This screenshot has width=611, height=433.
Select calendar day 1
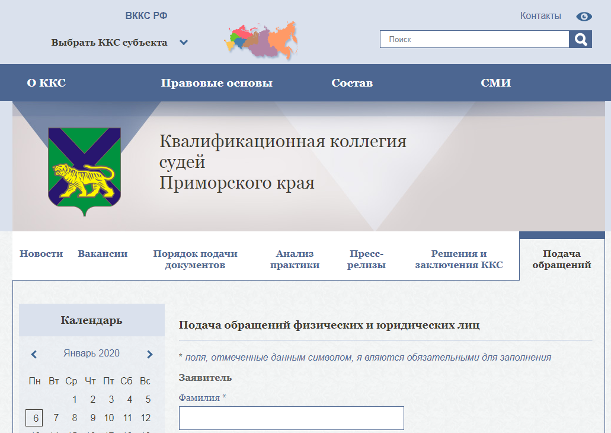(x=75, y=399)
